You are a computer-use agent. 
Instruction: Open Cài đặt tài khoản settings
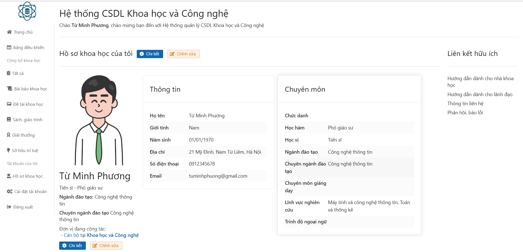pyautogui.click(x=27, y=191)
